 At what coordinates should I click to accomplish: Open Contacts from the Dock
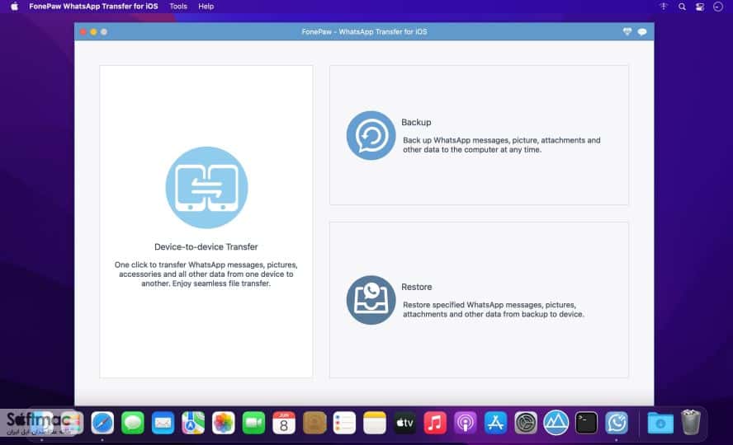coord(314,423)
